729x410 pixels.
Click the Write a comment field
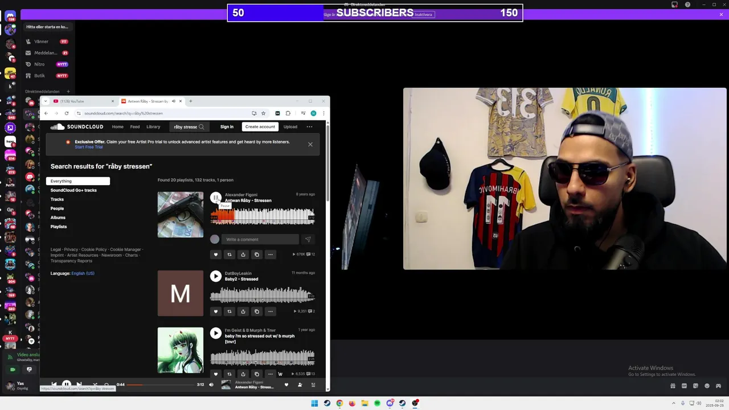coord(260,239)
